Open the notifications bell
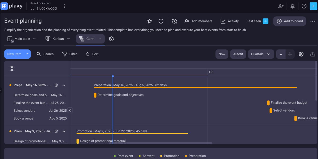This screenshot has height=159, width=318. [292, 6]
